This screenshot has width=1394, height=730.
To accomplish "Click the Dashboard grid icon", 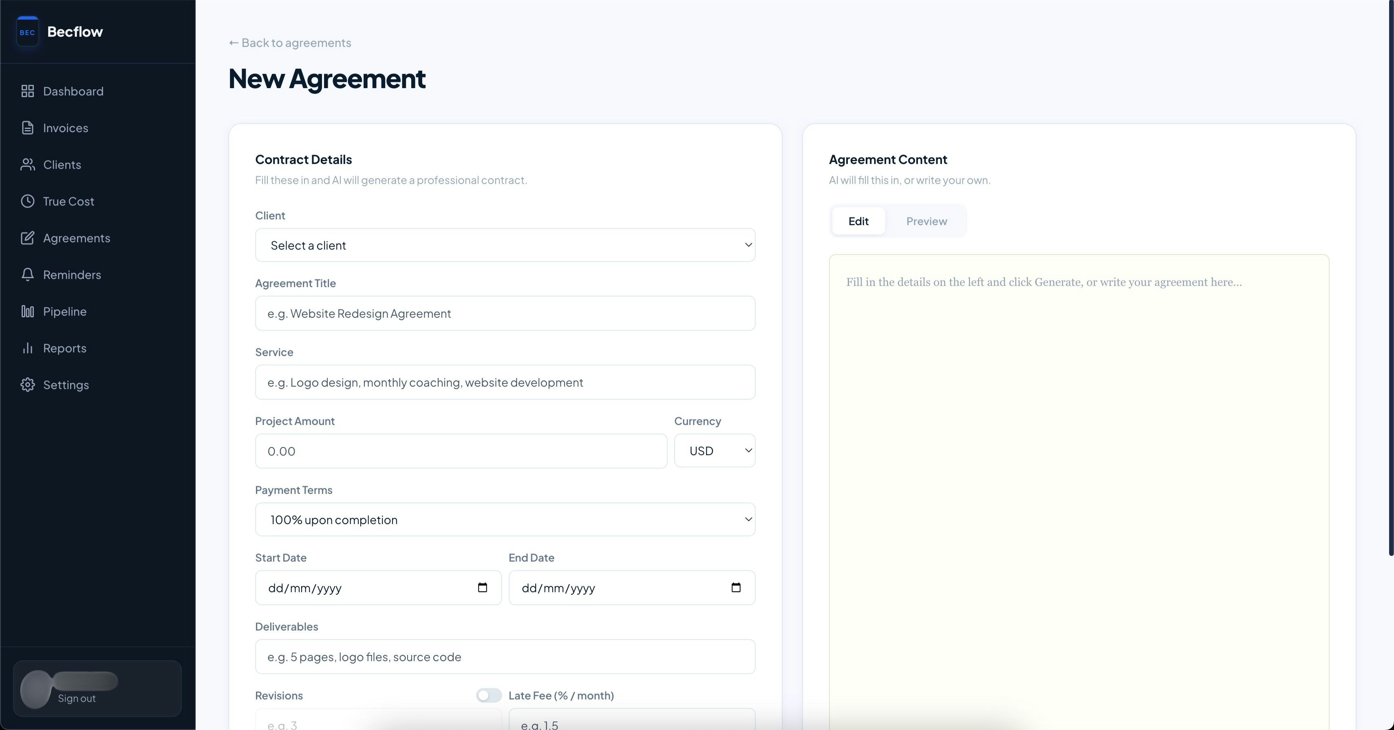I will (28, 91).
